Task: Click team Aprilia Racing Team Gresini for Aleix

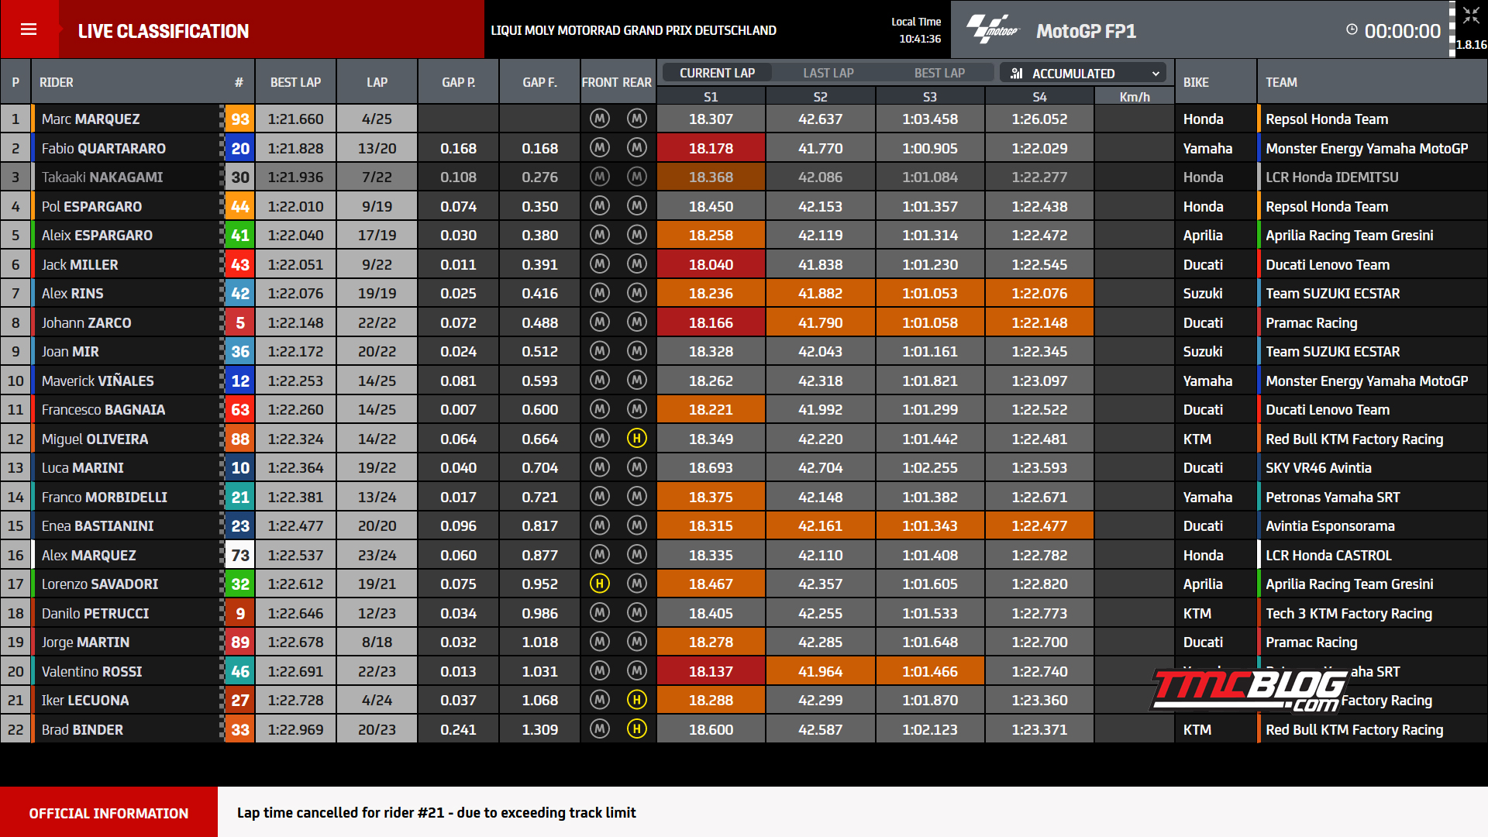Action: tap(1349, 235)
